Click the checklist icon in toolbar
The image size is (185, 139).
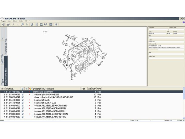pyautogui.click(x=32, y=24)
